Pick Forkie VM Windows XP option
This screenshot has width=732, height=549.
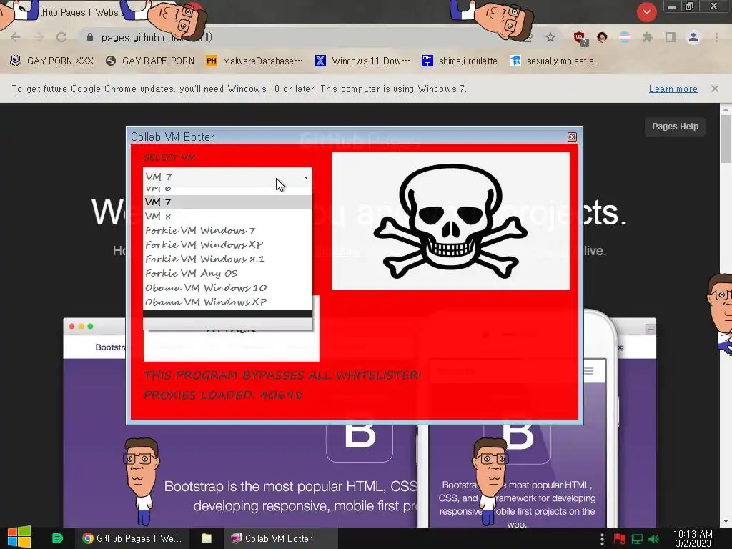(227, 244)
